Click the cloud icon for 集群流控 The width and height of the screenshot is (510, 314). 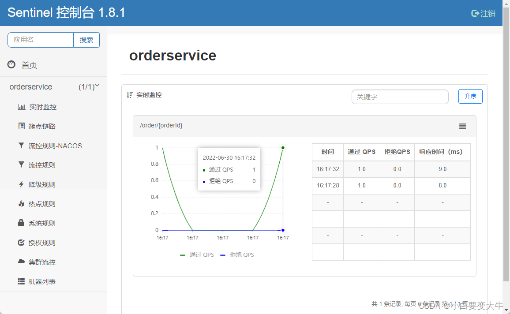[x=22, y=262]
